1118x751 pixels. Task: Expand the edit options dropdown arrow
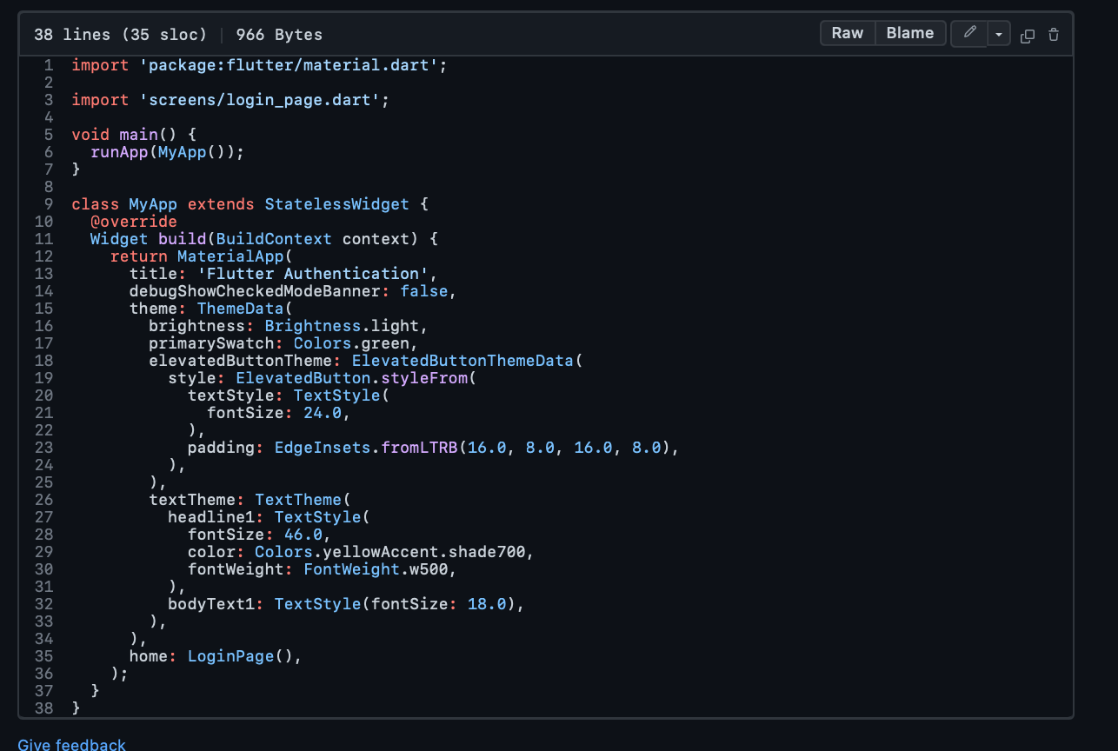(x=999, y=34)
